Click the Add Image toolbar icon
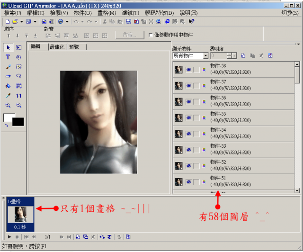 click(44, 21)
